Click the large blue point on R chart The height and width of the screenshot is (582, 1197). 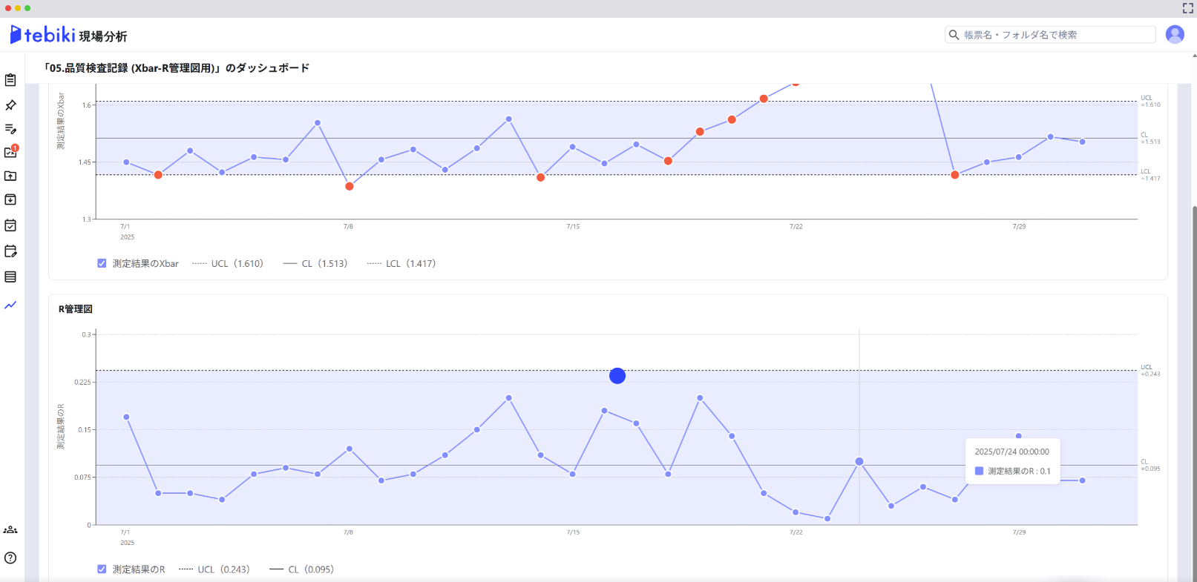617,376
